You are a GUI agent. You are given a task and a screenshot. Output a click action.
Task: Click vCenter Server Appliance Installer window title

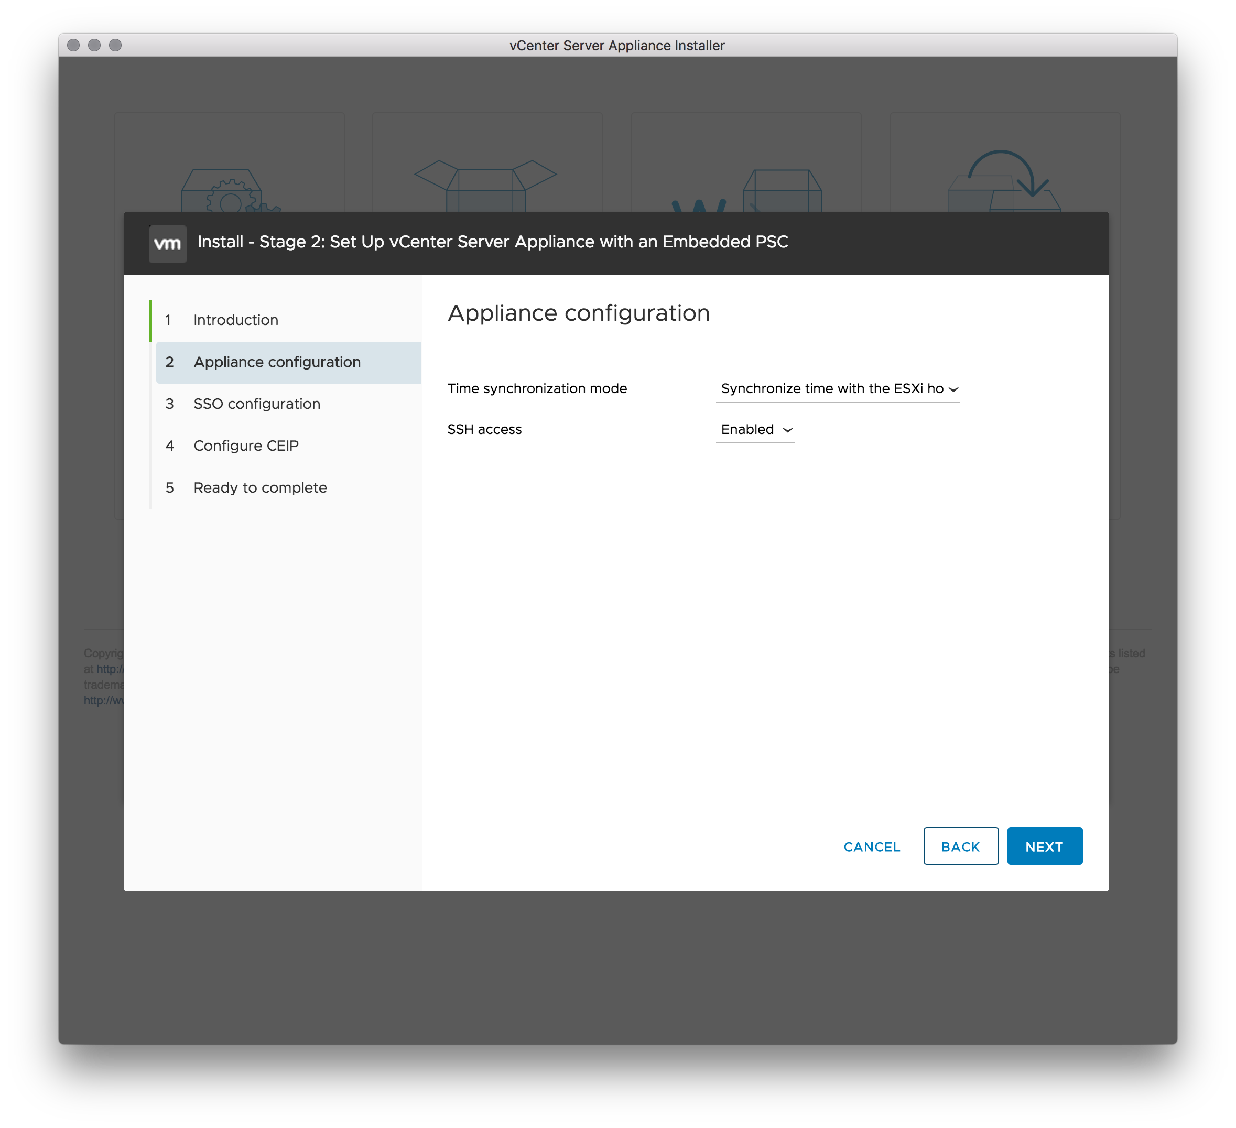[617, 46]
